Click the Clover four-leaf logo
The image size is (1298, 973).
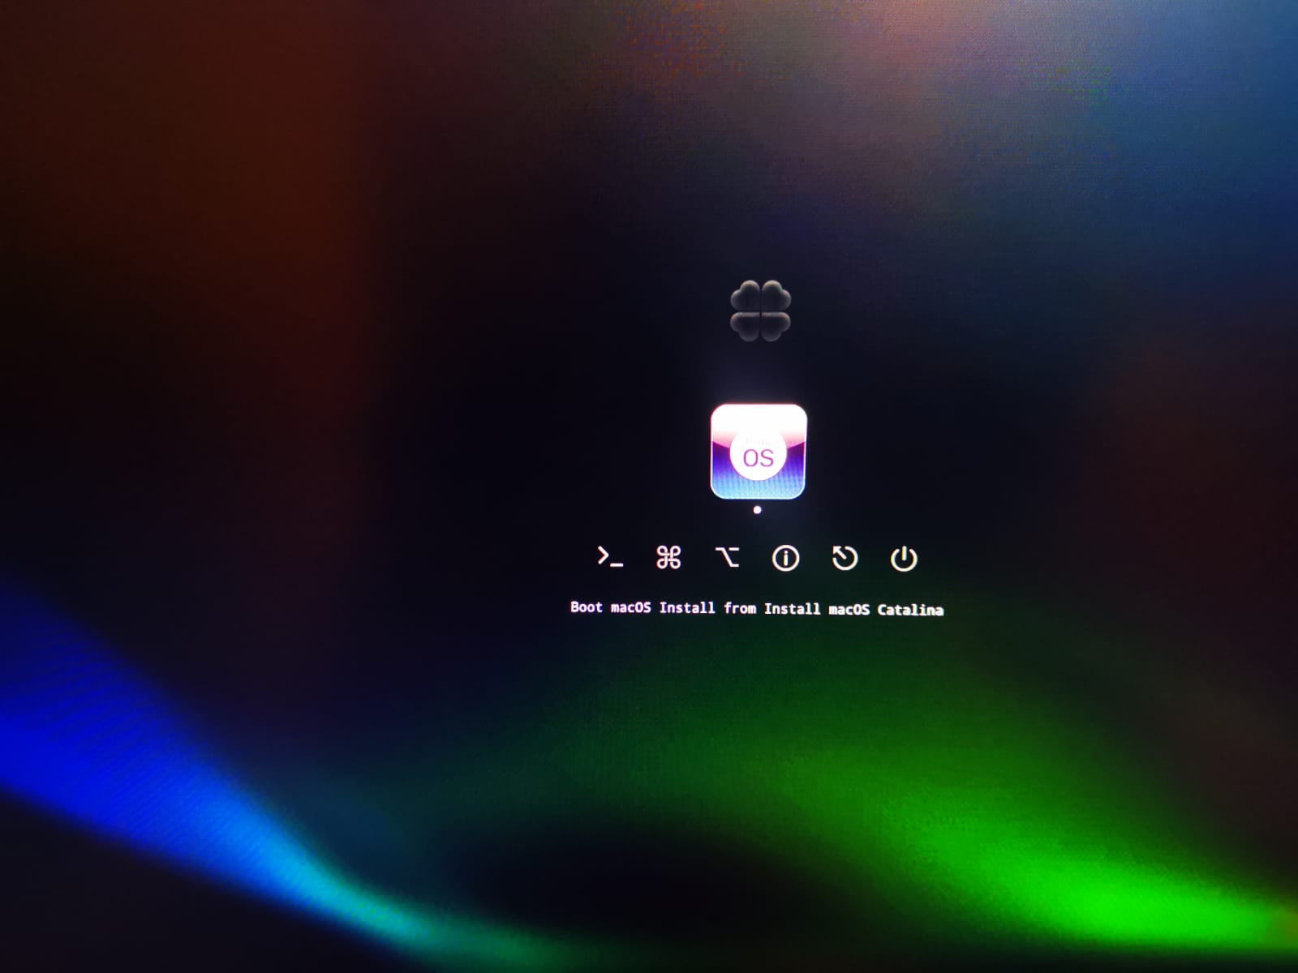(760, 311)
